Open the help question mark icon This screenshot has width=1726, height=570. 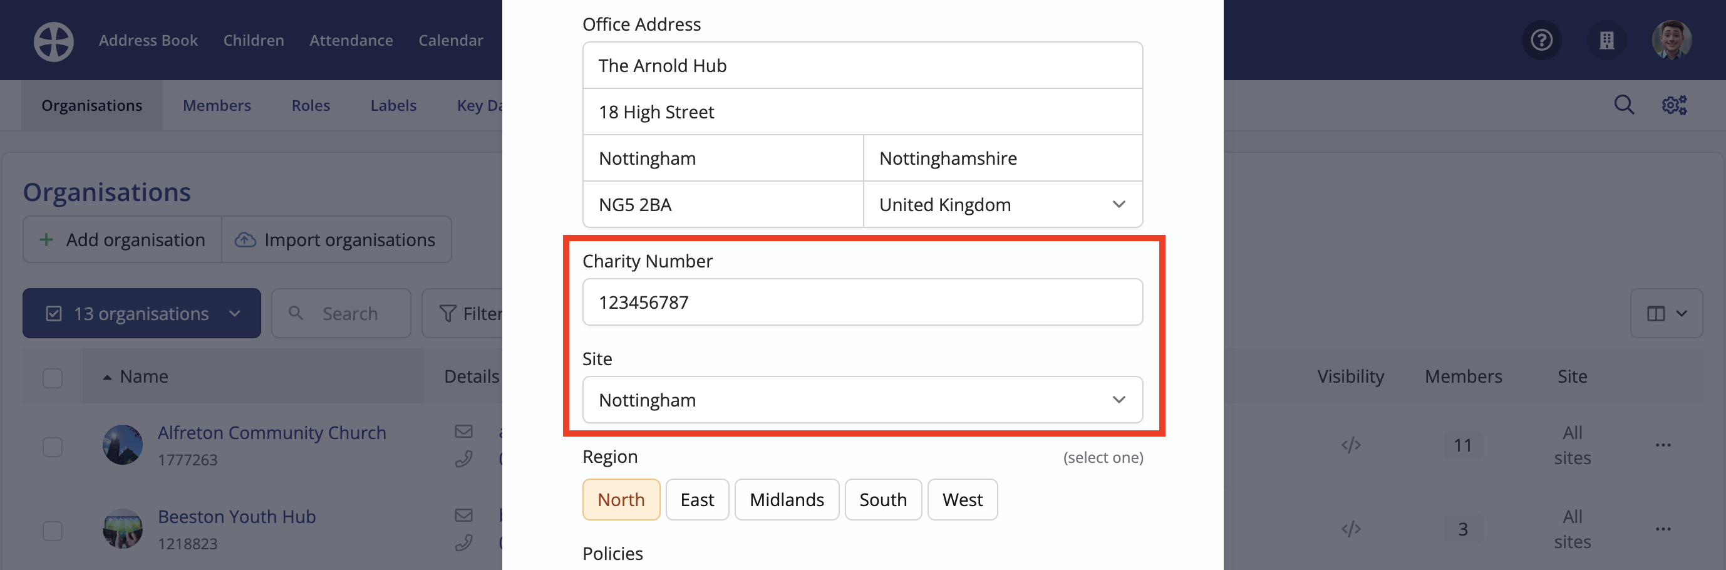(1542, 40)
